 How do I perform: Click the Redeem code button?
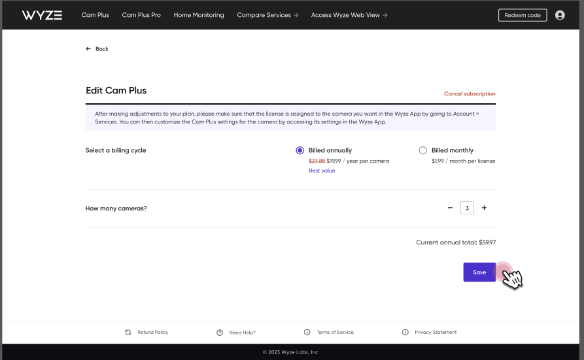[x=523, y=15]
